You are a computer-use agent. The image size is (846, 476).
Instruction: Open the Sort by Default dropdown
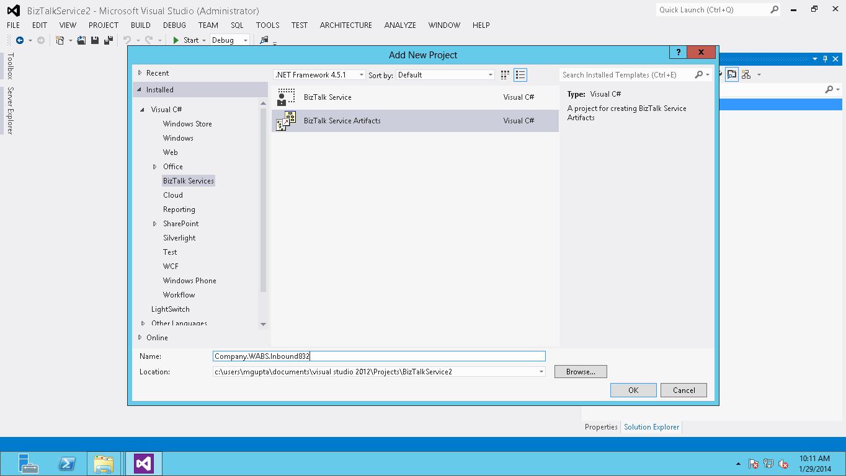[490, 75]
